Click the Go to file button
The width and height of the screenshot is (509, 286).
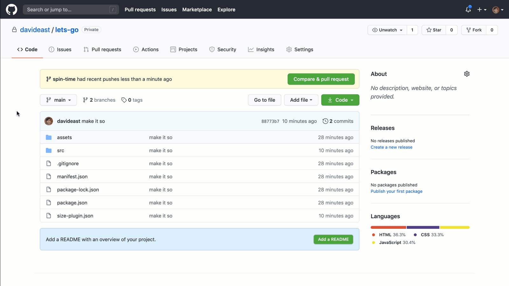tap(264, 100)
